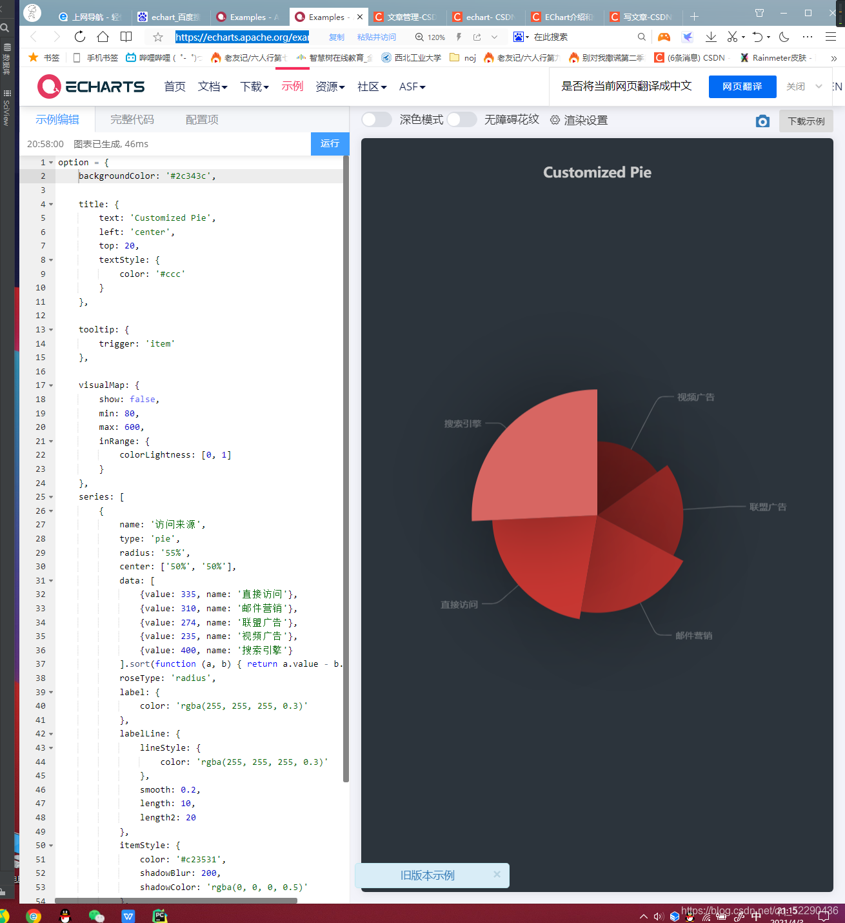This screenshot has height=923, width=845.
Task: Open the game controller extension icon
Action: pyautogui.click(x=664, y=37)
